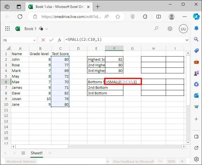Image resolution: width=202 pixels, height=165 pixels.
Task: Confirm the formula with checkmark
Action: tap(51, 40)
